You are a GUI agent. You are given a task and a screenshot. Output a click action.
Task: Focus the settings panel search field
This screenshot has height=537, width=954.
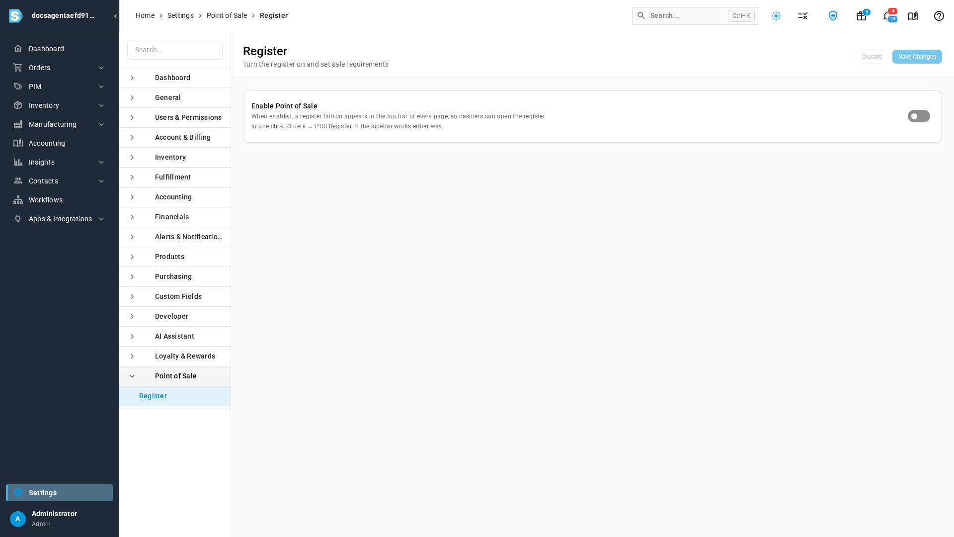(x=175, y=50)
